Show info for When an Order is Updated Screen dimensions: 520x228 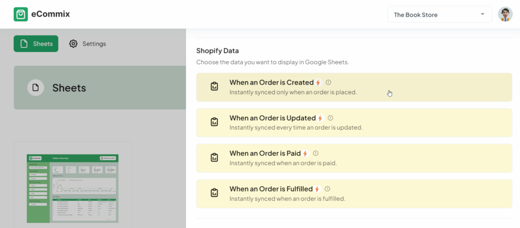[x=331, y=118]
